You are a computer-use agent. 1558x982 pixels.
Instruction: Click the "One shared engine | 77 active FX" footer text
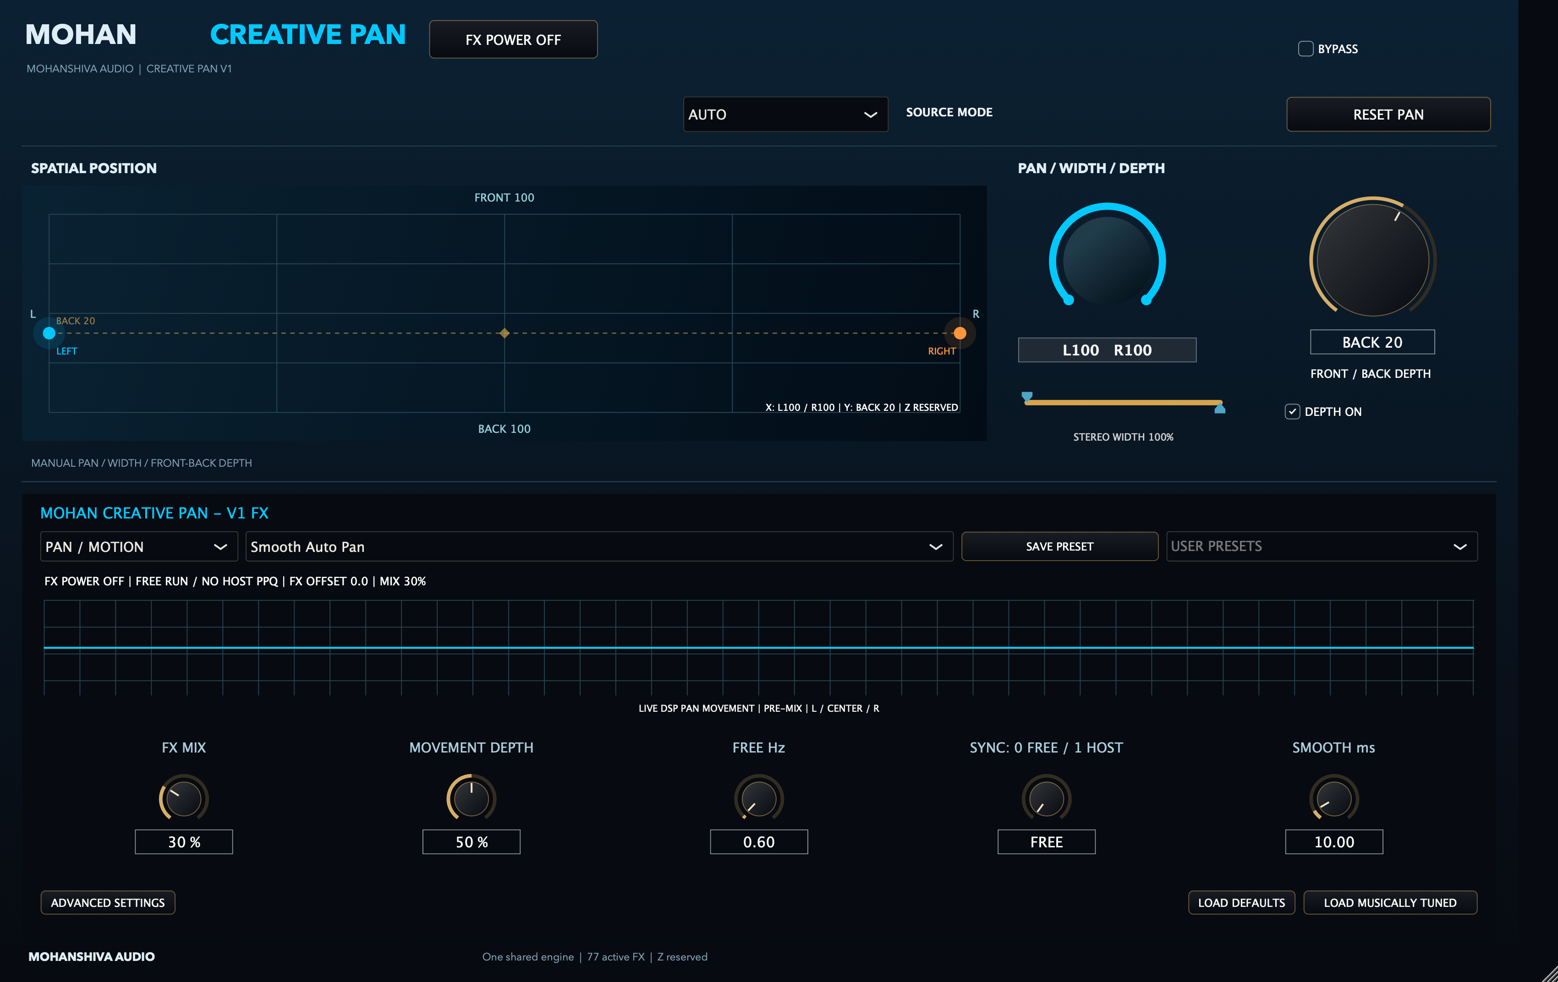(x=595, y=957)
